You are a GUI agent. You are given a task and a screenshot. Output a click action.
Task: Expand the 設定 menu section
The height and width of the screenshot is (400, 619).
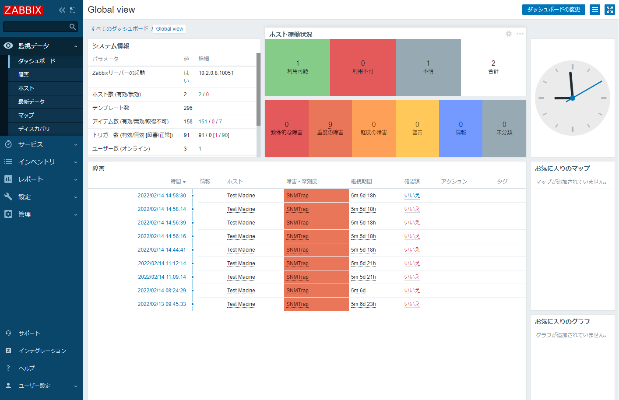76,197
